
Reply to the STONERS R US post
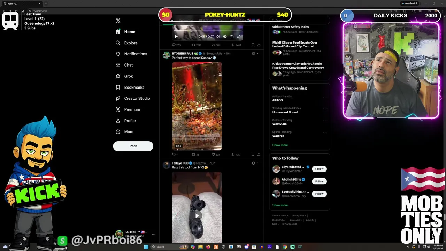click(175, 154)
